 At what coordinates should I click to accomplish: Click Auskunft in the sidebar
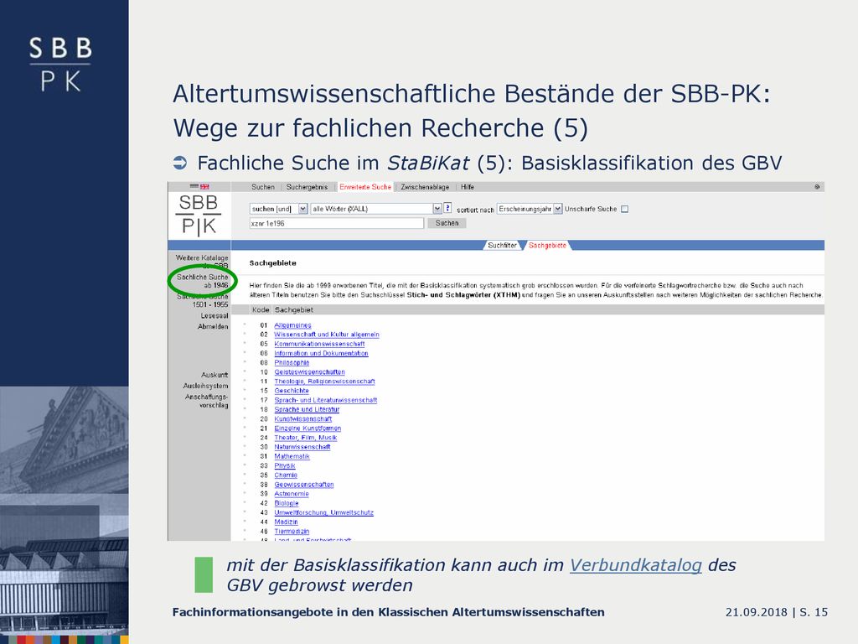tap(214, 375)
